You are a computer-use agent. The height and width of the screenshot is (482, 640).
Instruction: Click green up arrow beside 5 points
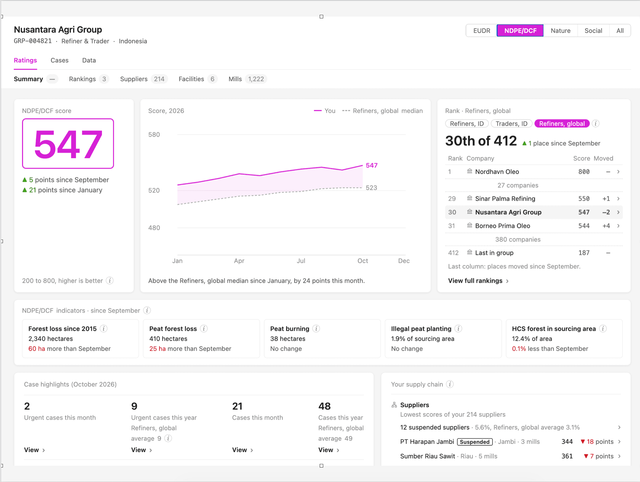pos(25,180)
